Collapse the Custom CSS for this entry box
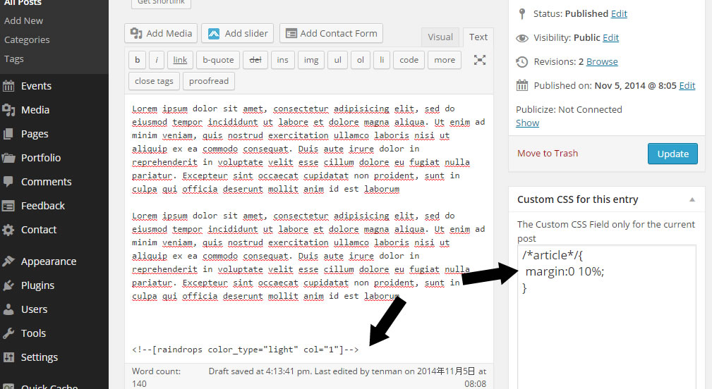 [692, 199]
